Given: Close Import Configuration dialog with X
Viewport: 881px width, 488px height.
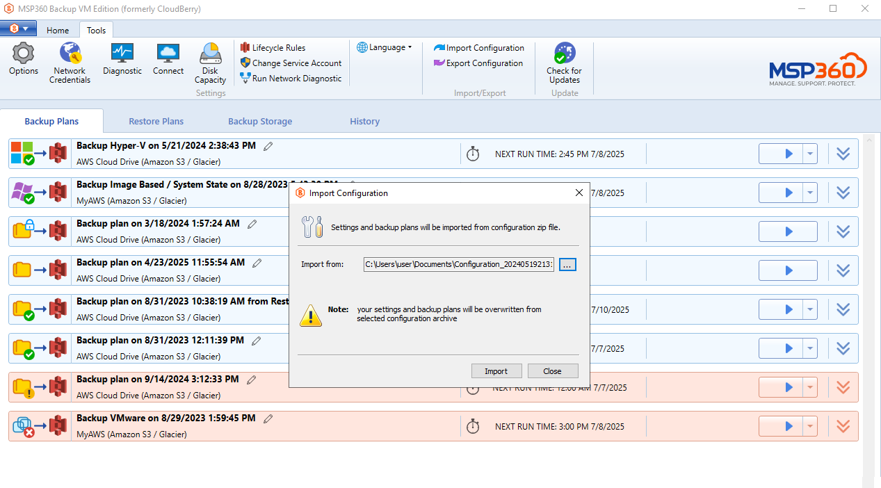Looking at the screenshot, I should (x=579, y=193).
